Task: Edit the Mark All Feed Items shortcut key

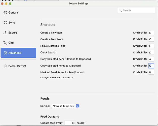Action: (151, 72)
